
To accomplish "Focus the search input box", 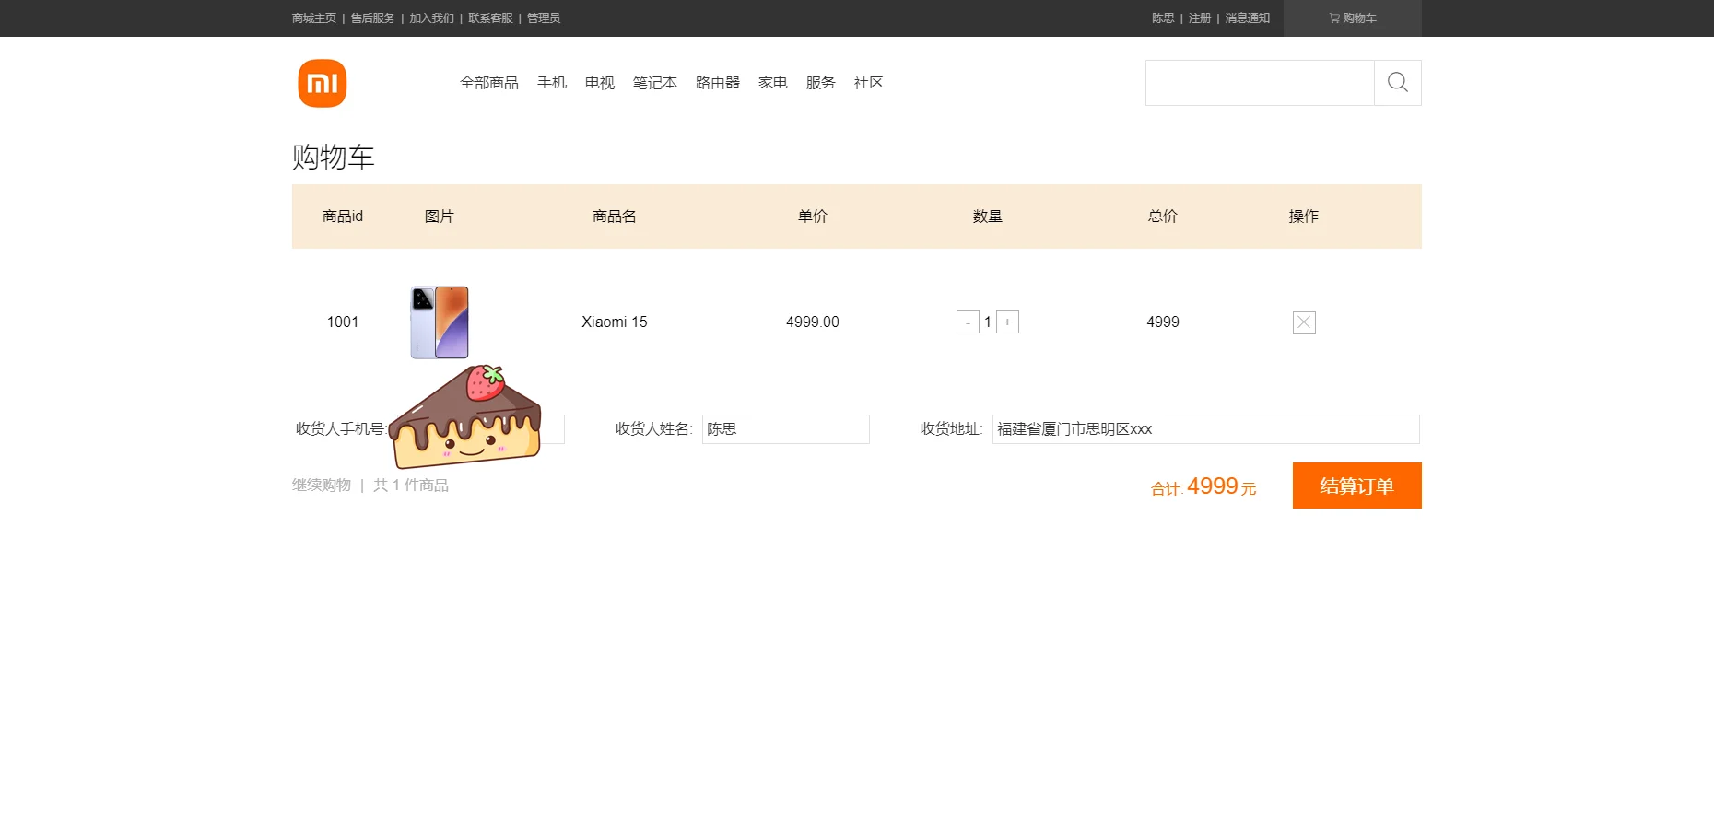I will tap(1260, 83).
